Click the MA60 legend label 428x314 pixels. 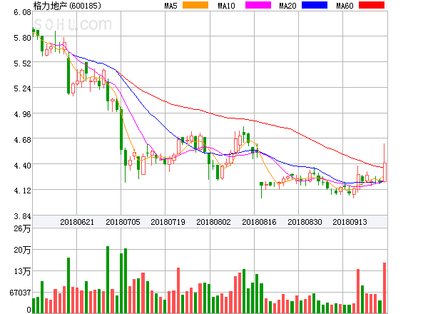click(x=345, y=6)
